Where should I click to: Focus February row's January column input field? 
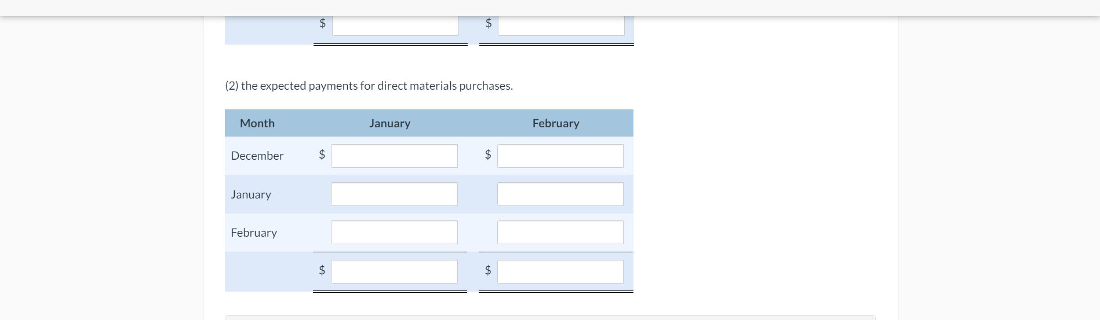[x=394, y=233]
